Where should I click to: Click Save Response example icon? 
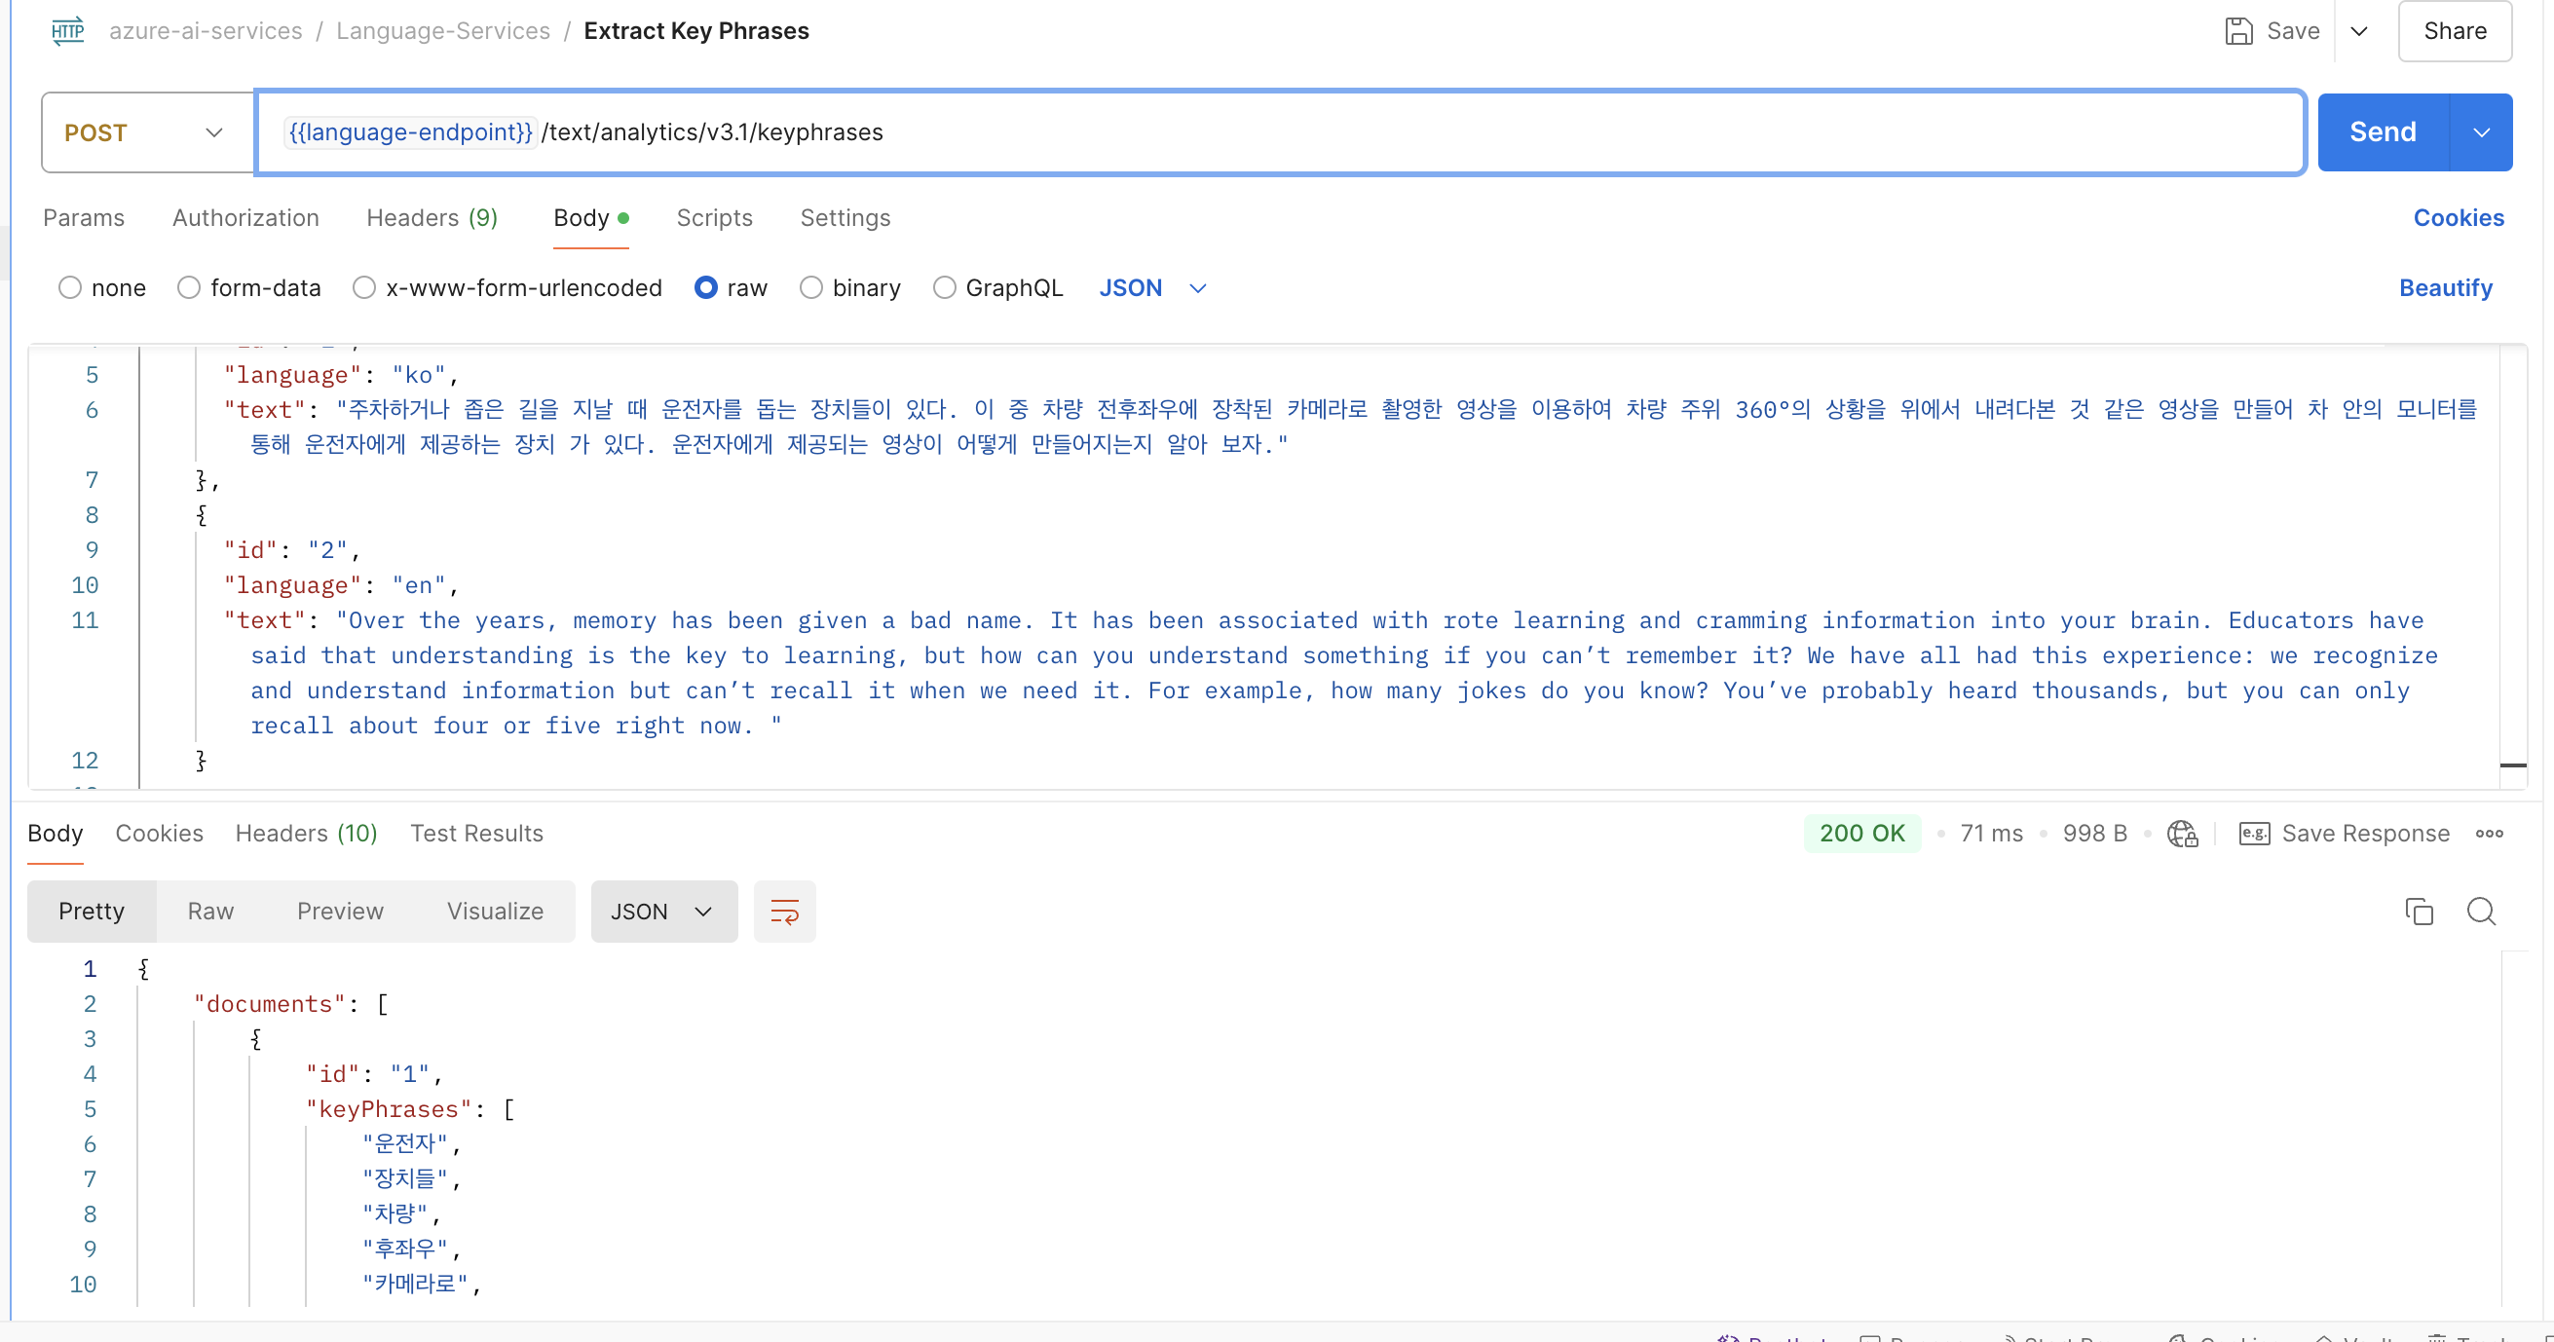point(2254,834)
